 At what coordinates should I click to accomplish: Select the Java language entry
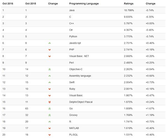tap(72, 10)
